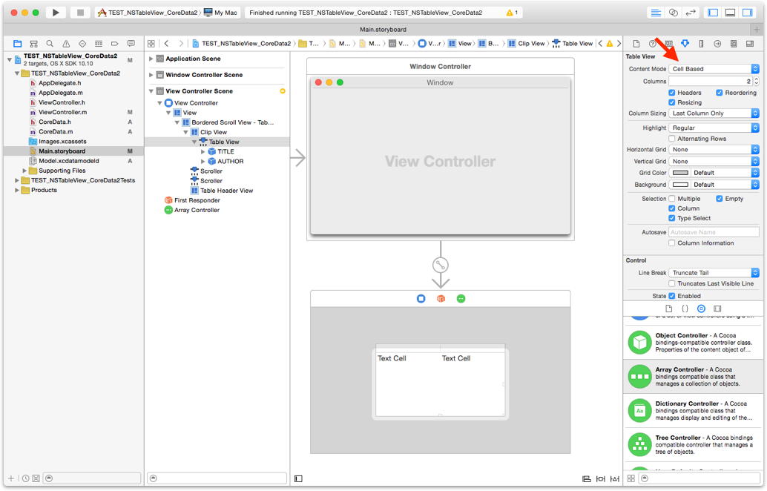767x491 pixels.
Task: Show the version editor
Action: pos(690,13)
